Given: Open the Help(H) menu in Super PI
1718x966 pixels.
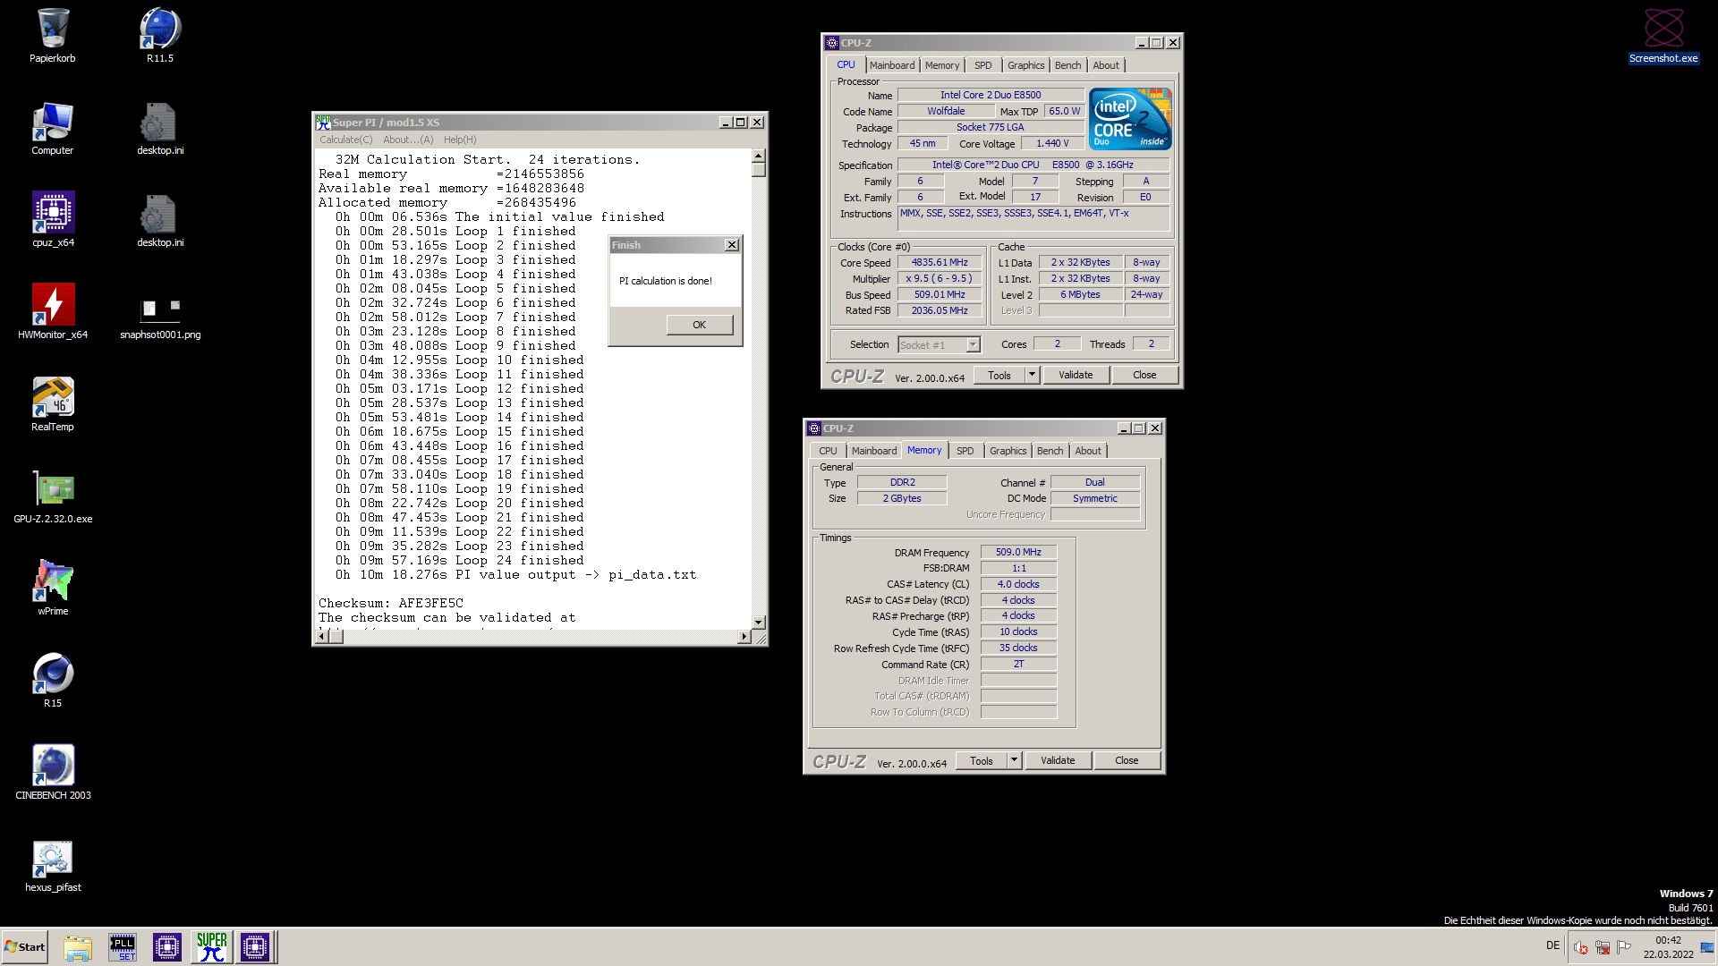Looking at the screenshot, I should (460, 140).
